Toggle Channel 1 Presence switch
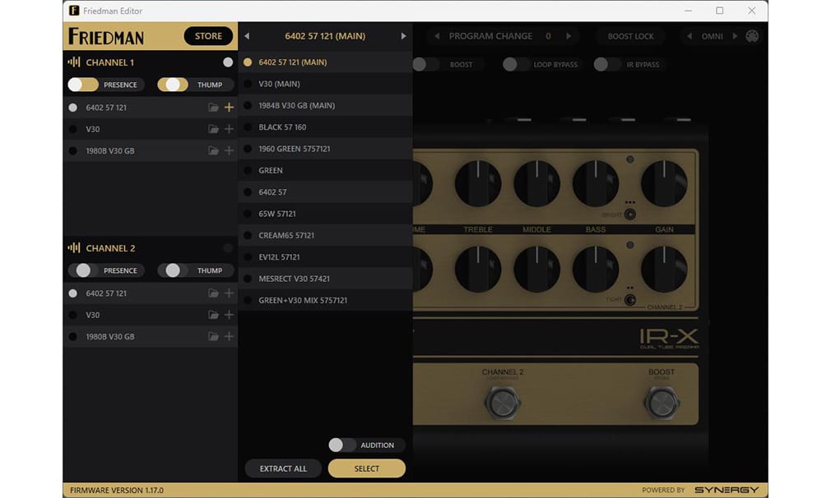Viewport: 831px width, 498px height. coord(82,85)
